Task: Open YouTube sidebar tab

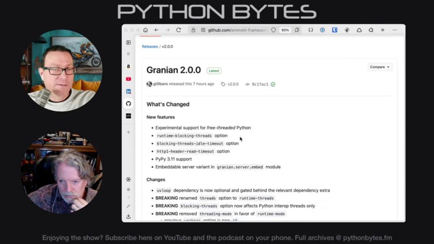Action: [x=128, y=79]
